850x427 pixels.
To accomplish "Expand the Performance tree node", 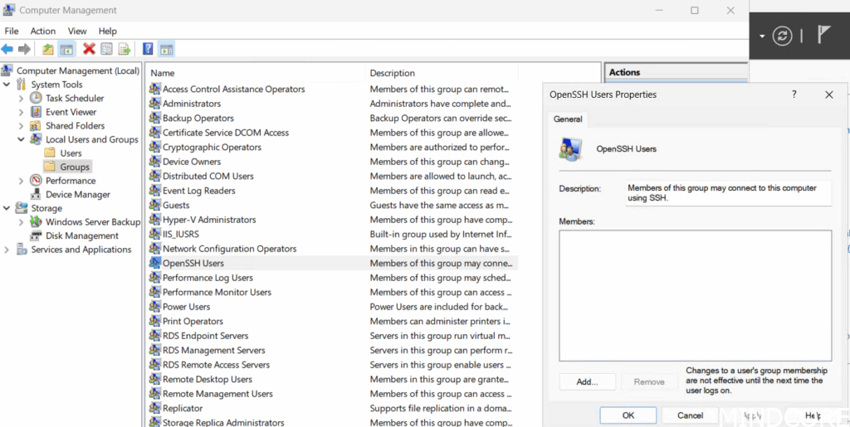I will [21, 180].
